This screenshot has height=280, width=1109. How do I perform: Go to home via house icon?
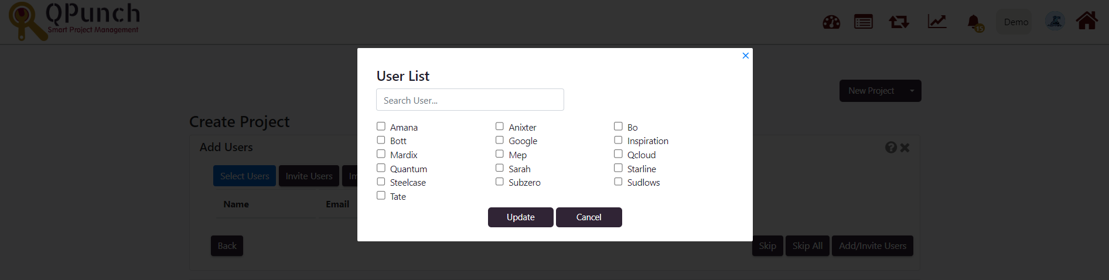[x=1087, y=21]
